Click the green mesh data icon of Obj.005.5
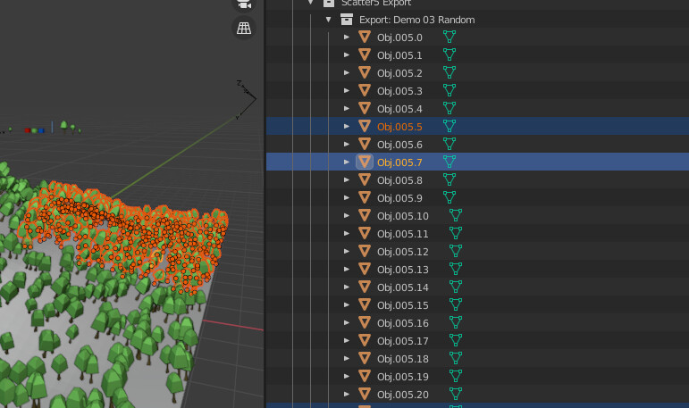Viewport: 689px width, 408px height. 450,126
